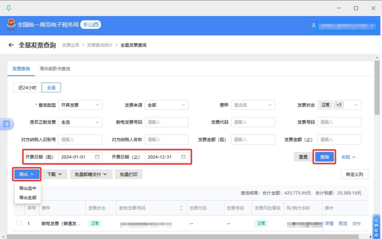Click sort arrows on 数电发票号码 column
The height and width of the screenshot is (239, 382).
pos(181,208)
